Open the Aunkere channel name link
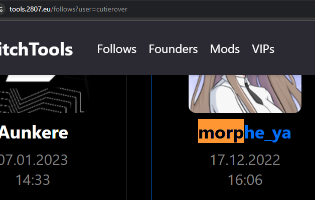This screenshot has width=315, height=200. [x=34, y=132]
